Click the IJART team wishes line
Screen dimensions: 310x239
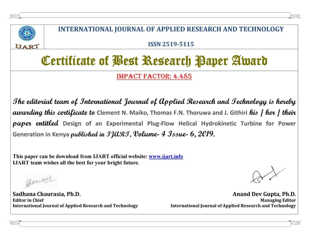(x=76, y=163)
